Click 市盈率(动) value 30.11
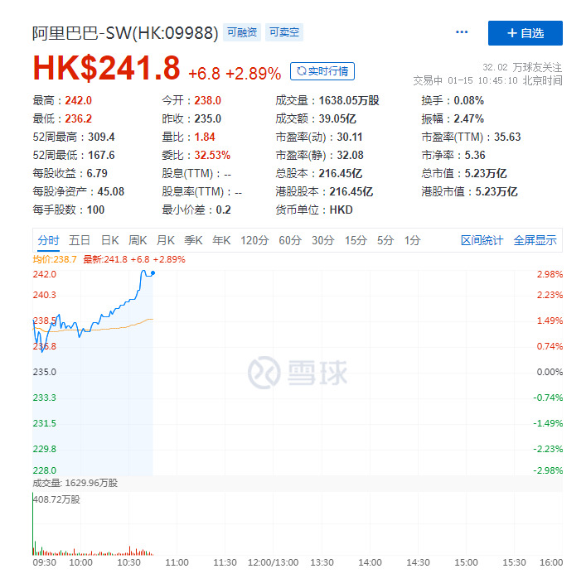This screenshot has width=586, height=588. [x=350, y=137]
